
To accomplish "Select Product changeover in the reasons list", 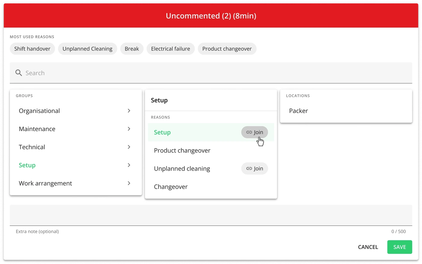I will click(211, 150).
